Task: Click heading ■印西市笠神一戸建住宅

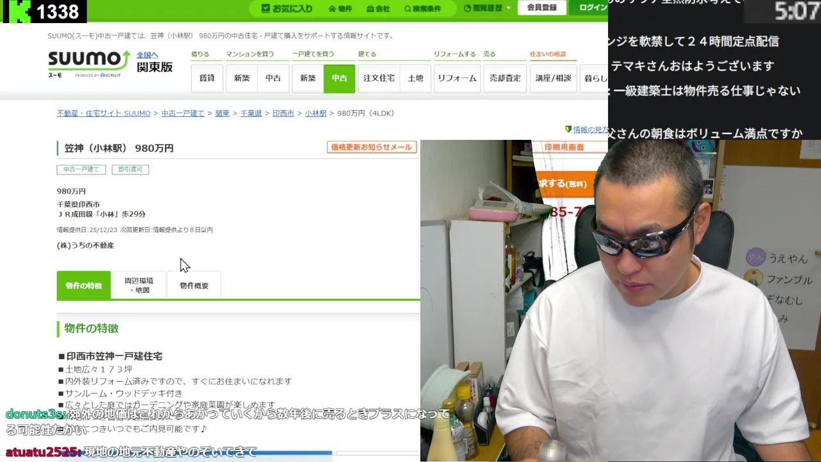Action: pos(110,356)
